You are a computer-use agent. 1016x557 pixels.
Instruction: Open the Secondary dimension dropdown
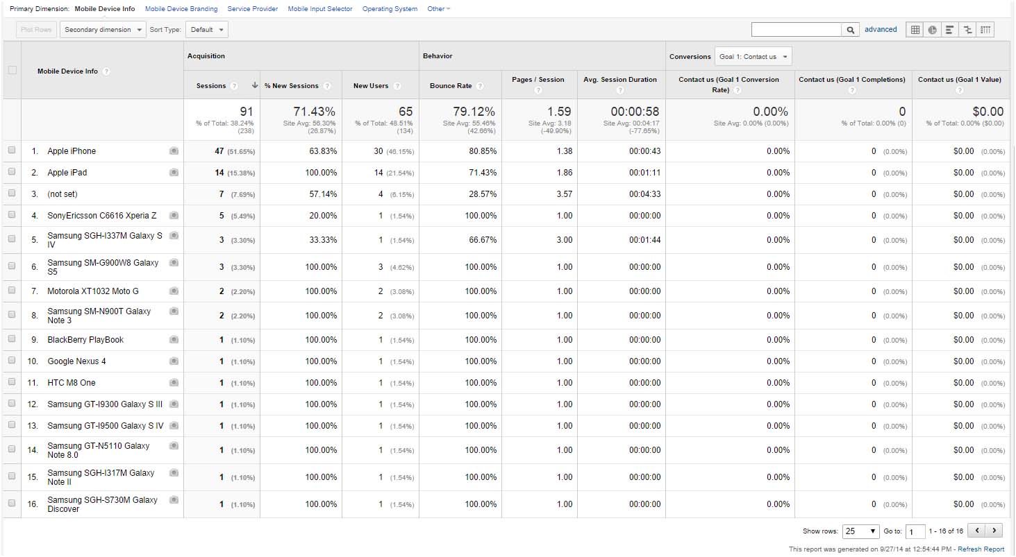coord(103,30)
